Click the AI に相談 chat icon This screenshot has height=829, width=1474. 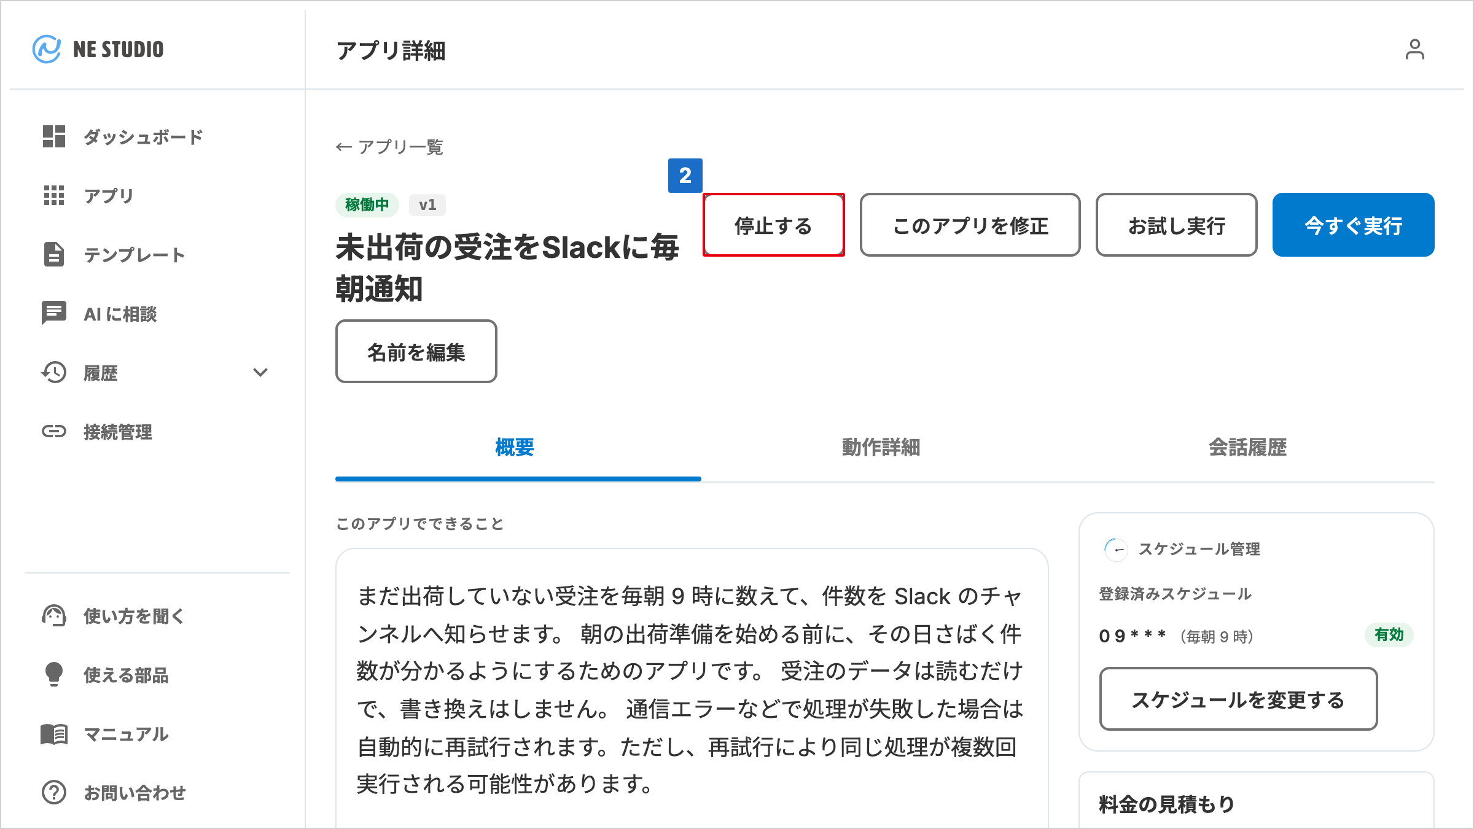coord(54,313)
